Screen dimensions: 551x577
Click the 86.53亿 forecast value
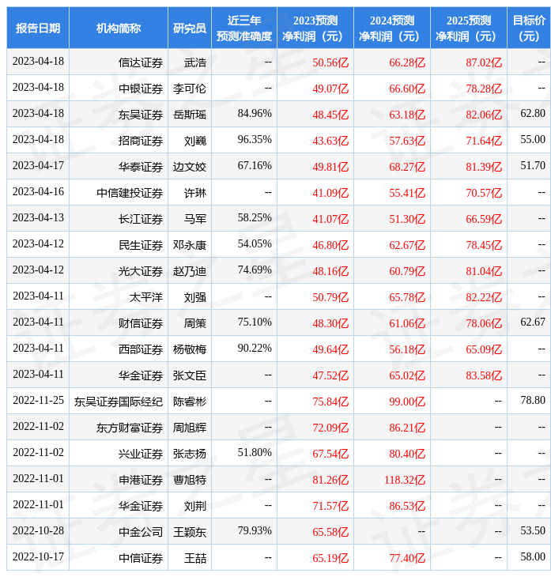pos(407,507)
